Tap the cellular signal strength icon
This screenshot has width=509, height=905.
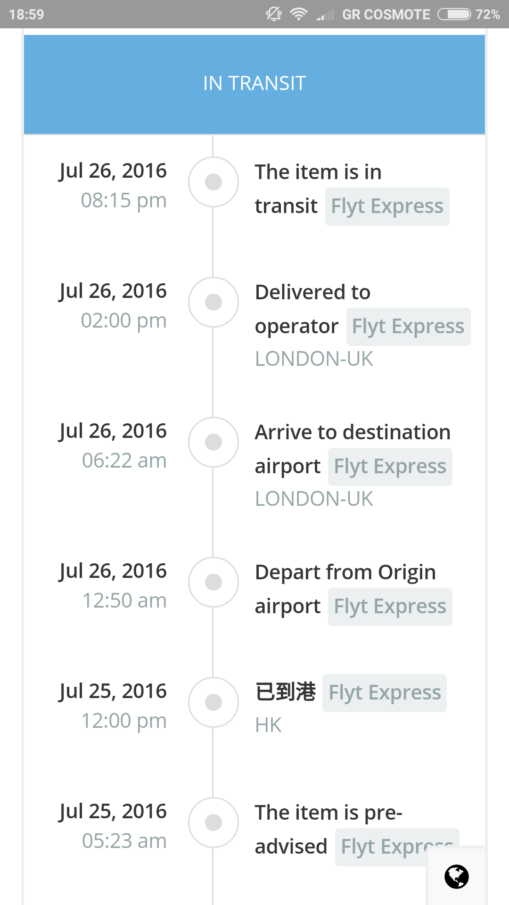point(325,15)
